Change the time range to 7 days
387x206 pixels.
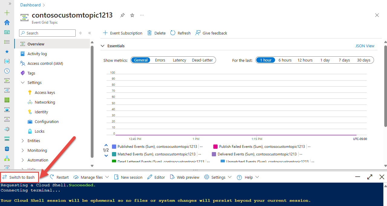coord(344,60)
